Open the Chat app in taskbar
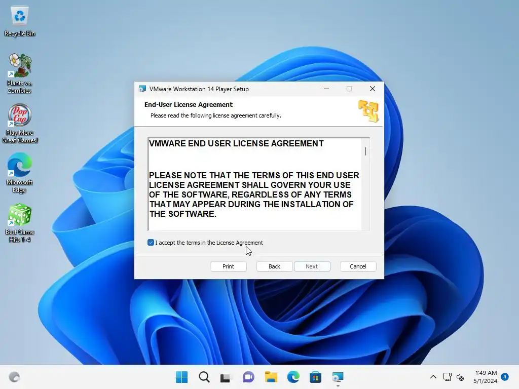The width and height of the screenshot is (519, 389). 248,377
